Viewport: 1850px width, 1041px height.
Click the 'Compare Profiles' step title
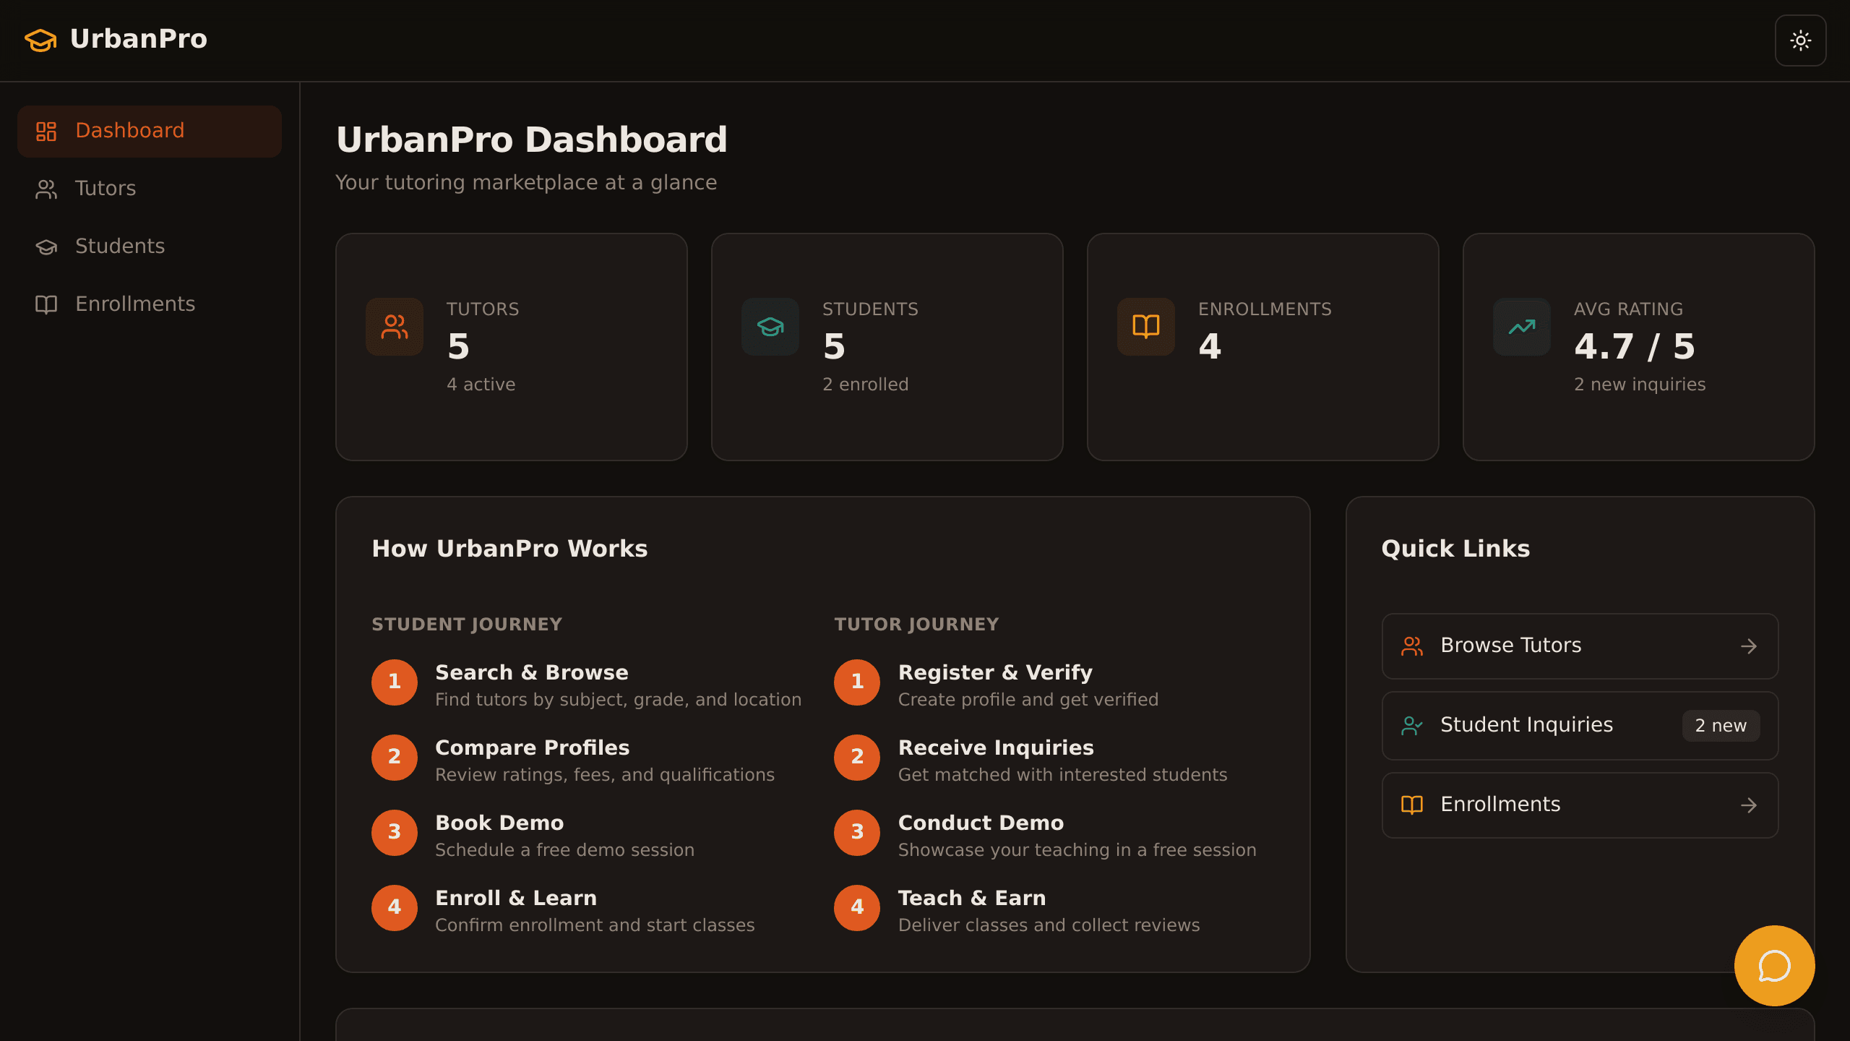tap(533, 747)
